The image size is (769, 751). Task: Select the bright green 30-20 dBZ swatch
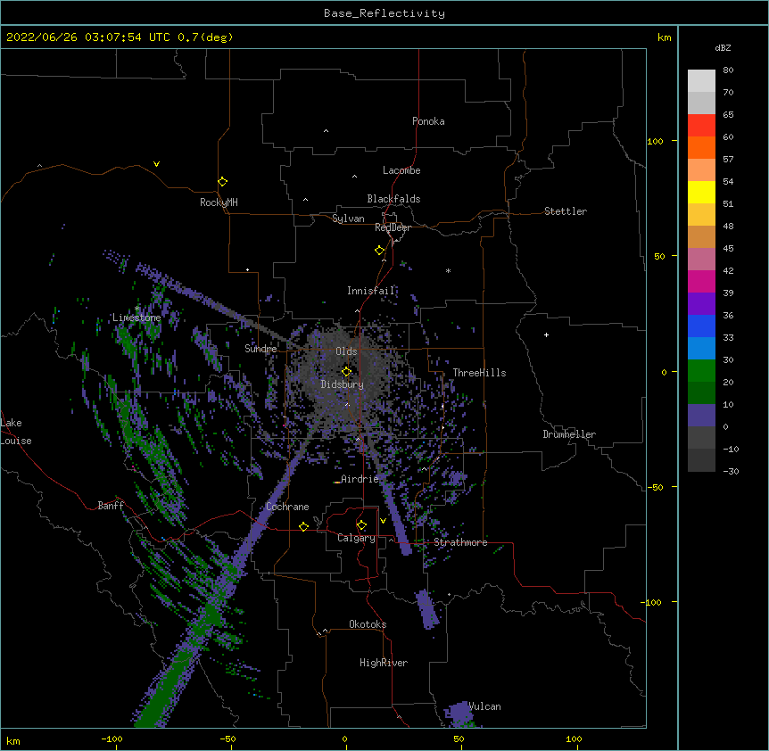point(701,371)
